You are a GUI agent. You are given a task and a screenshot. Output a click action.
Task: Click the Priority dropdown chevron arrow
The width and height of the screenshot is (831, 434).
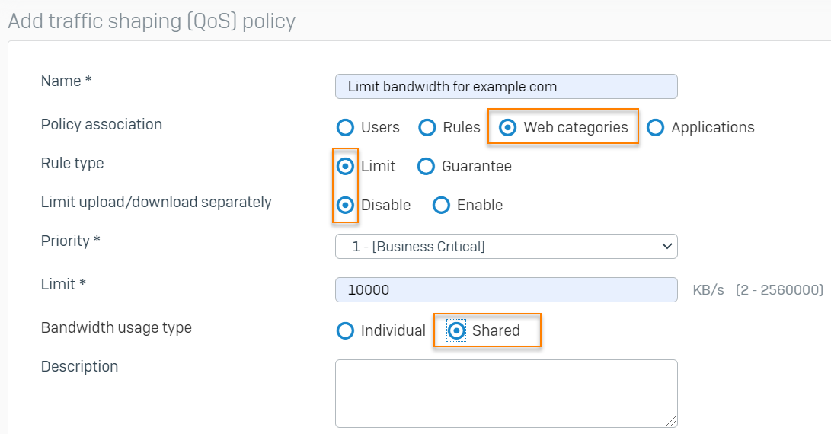667,246
